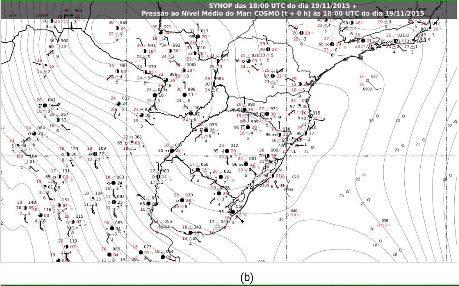Click the station plot labeled 148
Image resolution: width=459 pixels, height=286 pixels.
pyautogui.click(x=25, y=208)
